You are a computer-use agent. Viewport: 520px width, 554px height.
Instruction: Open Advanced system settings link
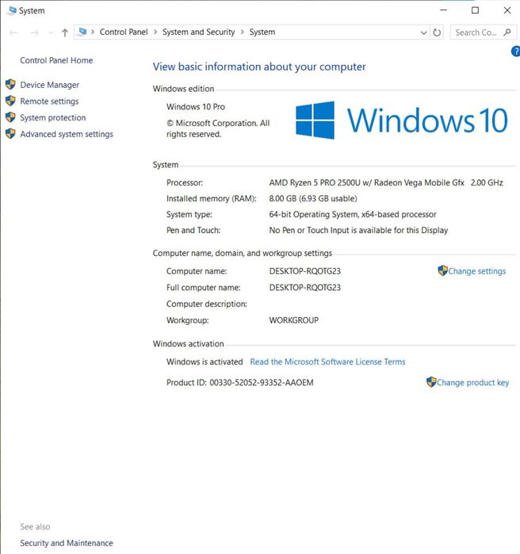[67, 134]
